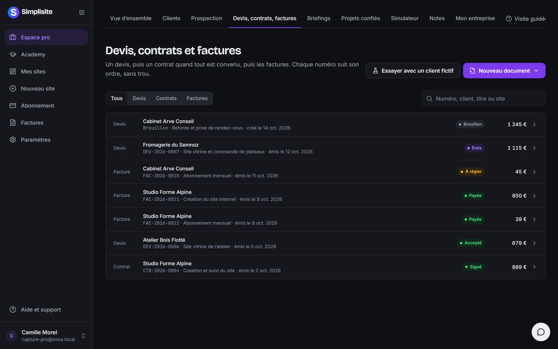Expand Camille Morel account switcher

point(83,336)
